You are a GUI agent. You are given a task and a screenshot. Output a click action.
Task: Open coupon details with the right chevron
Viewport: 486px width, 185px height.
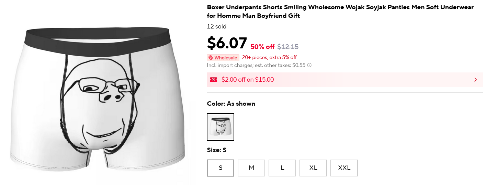(x=475, y=80)
